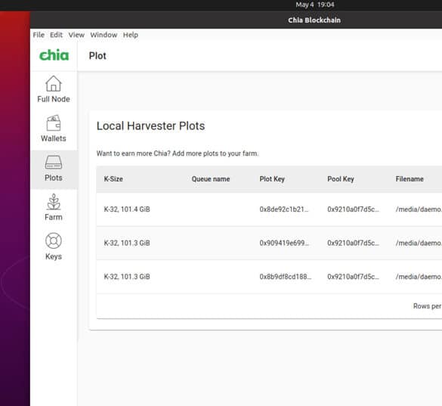Open the View menu

pyautogui.click(x=76, y=35)
